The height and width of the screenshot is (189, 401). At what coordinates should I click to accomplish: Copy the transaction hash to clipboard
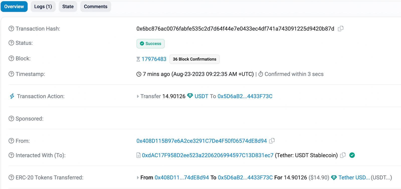click(340, 28)
